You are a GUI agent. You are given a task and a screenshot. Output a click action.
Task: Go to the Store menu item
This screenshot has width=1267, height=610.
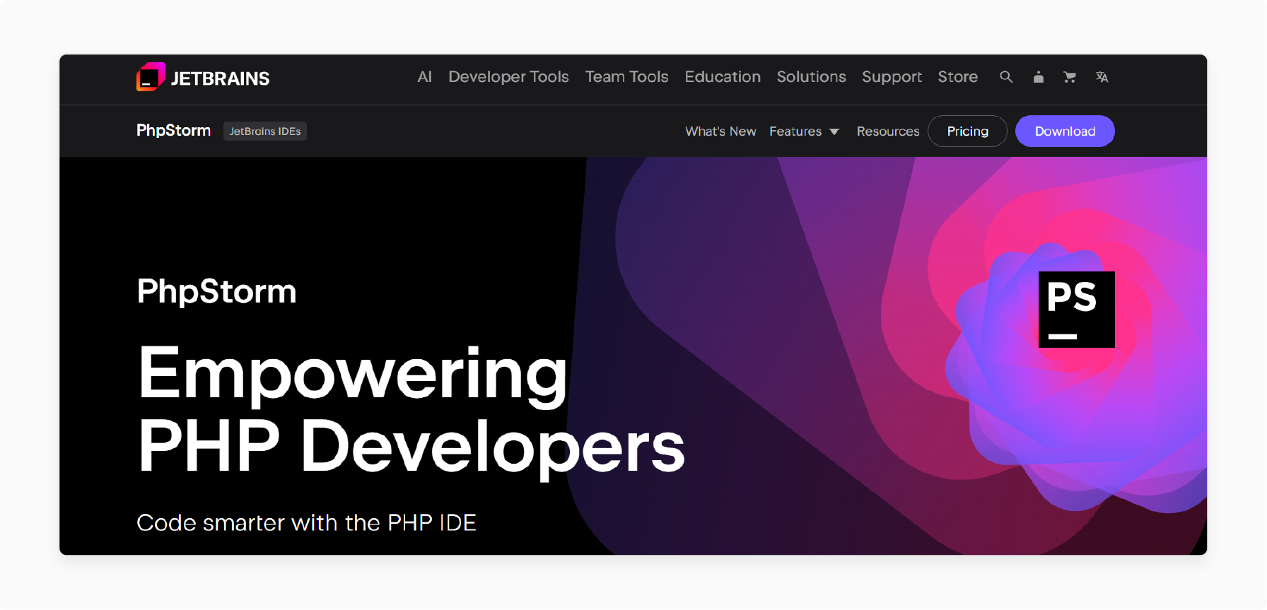pyautogui.click(x=957, y=77)
